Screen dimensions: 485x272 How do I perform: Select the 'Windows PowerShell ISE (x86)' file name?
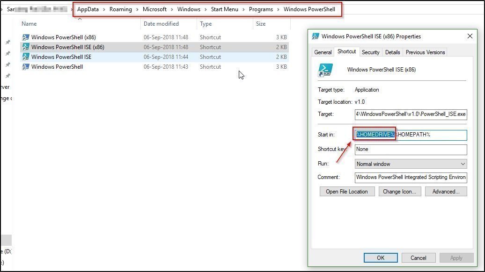coord(68,47)
